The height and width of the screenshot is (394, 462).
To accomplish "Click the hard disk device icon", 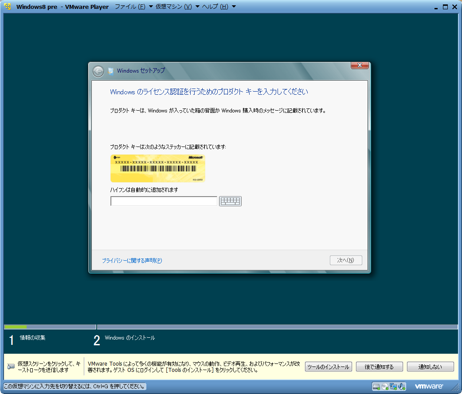I will coord(376,386).
